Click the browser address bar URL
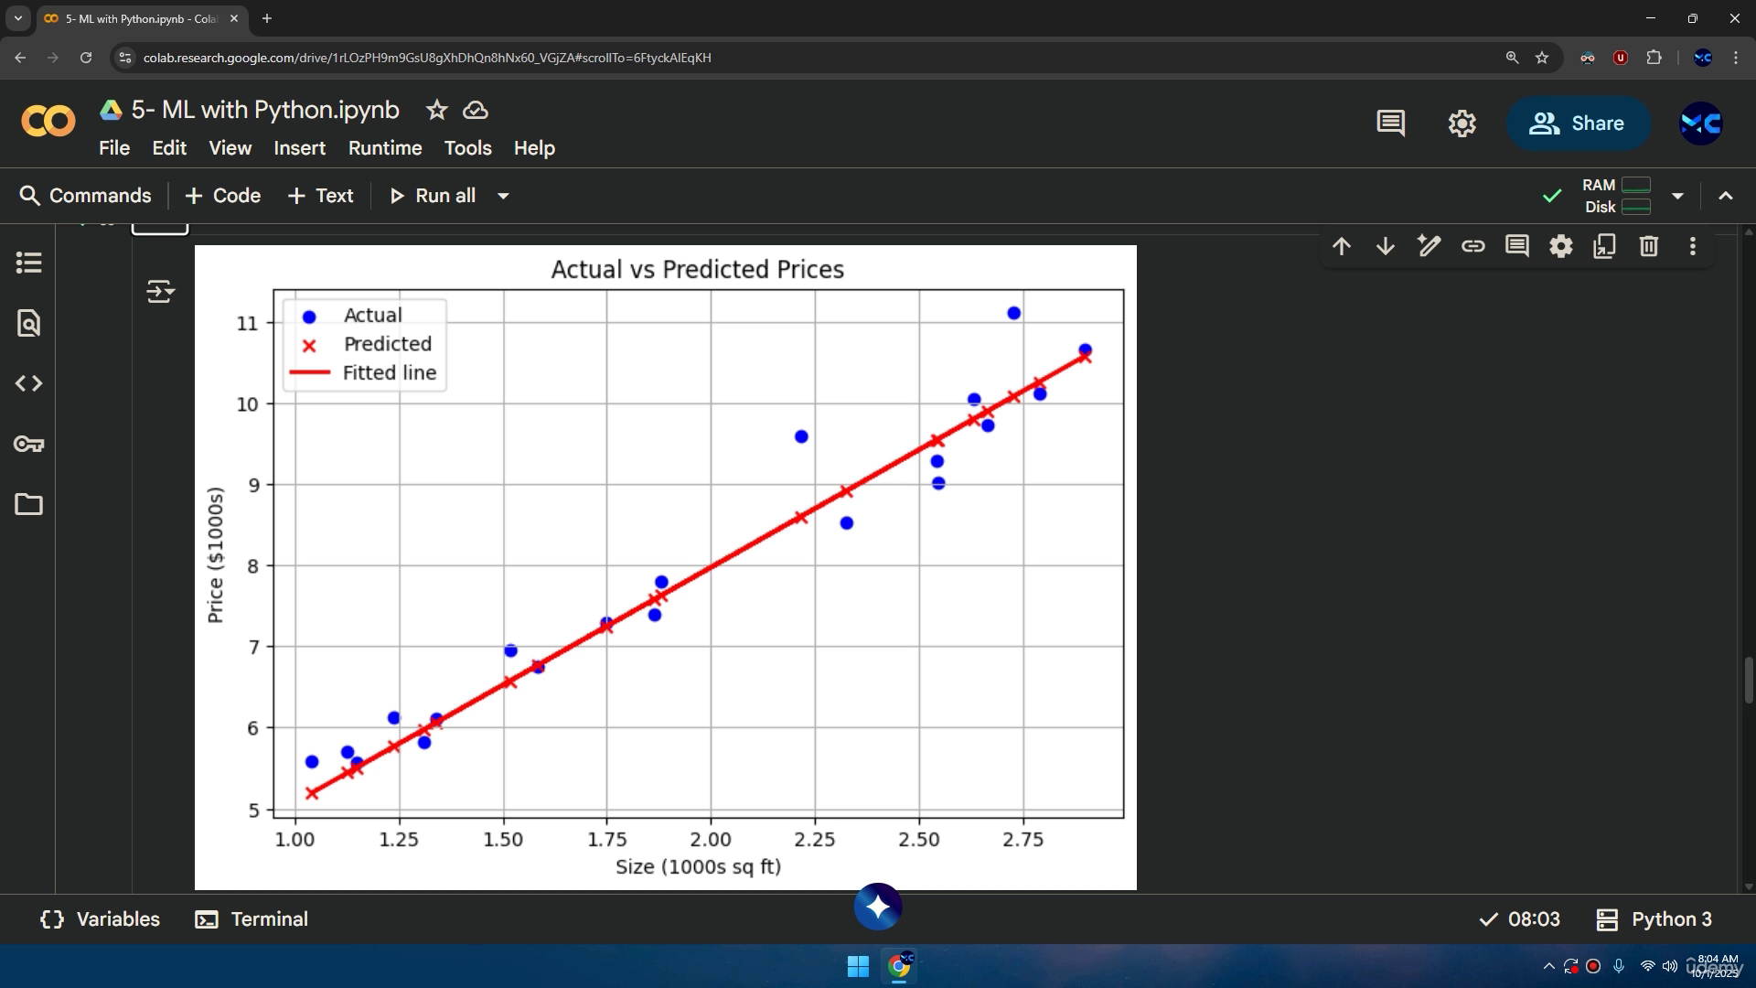 click(427, 58)
